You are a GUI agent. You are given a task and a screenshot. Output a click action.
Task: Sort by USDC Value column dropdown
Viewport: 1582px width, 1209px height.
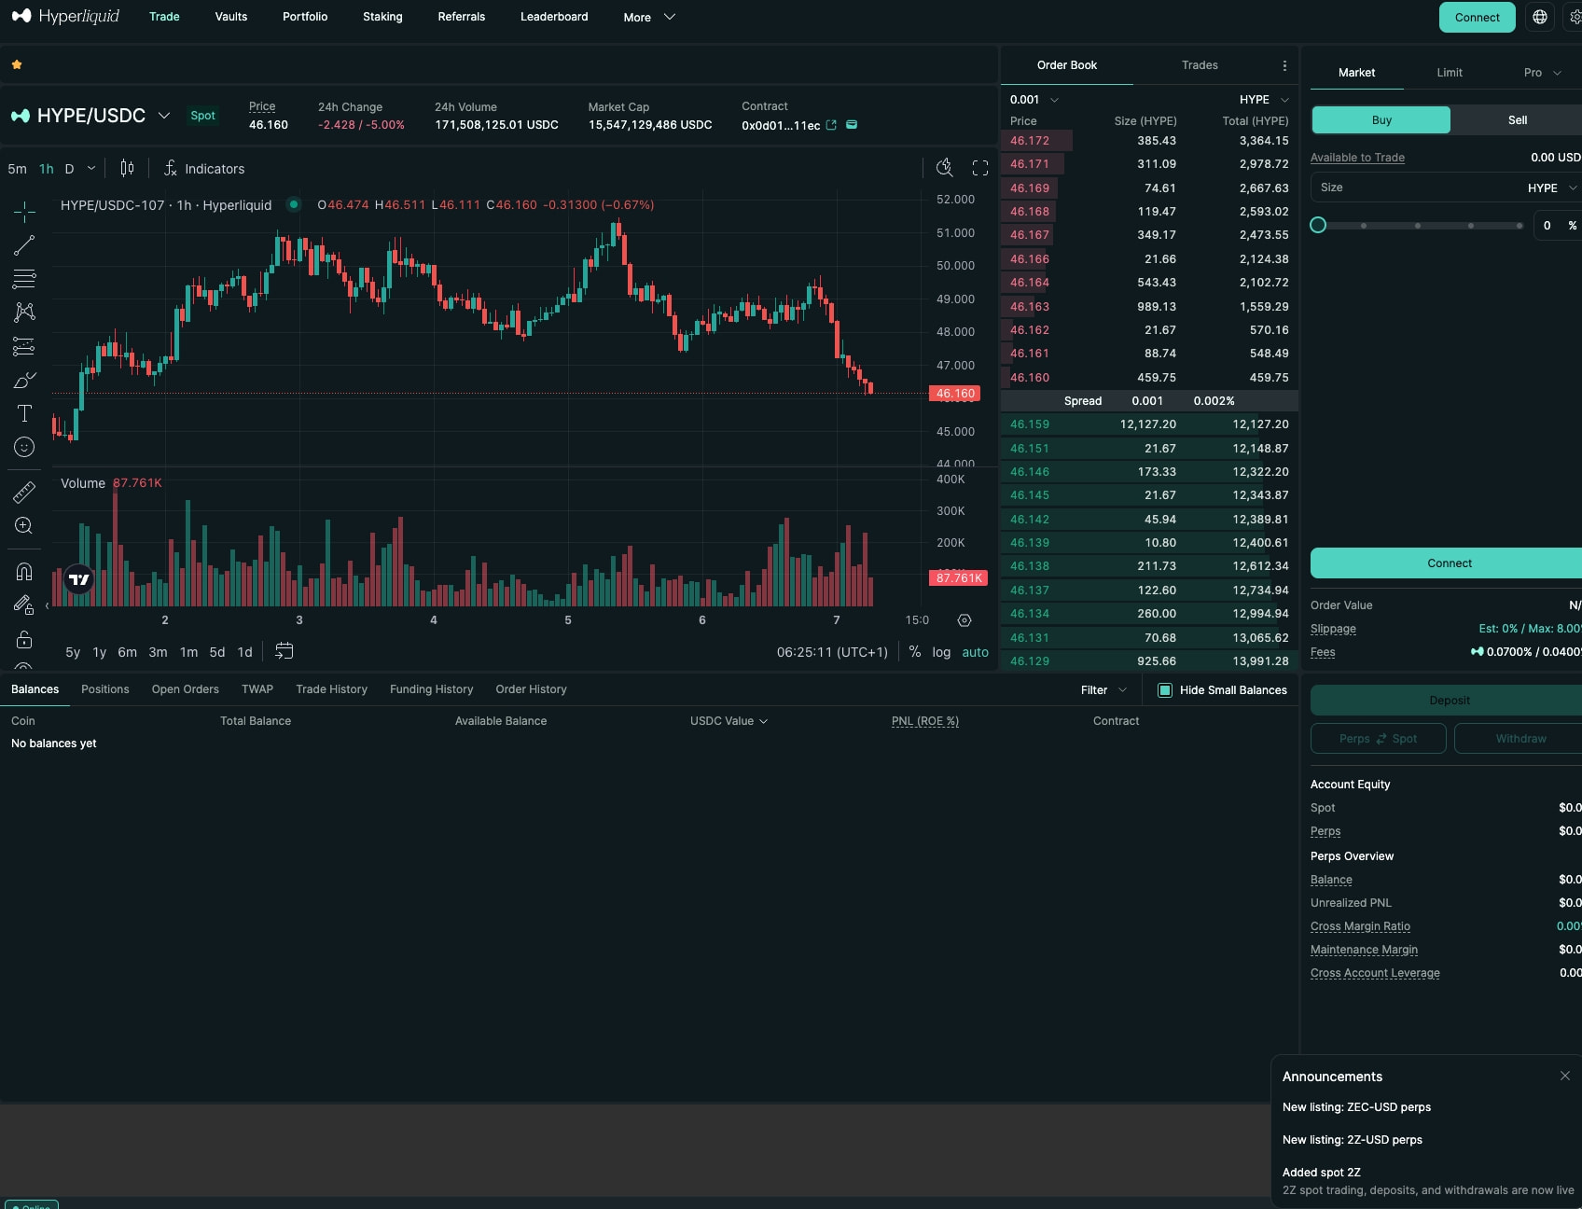point(729,720)
